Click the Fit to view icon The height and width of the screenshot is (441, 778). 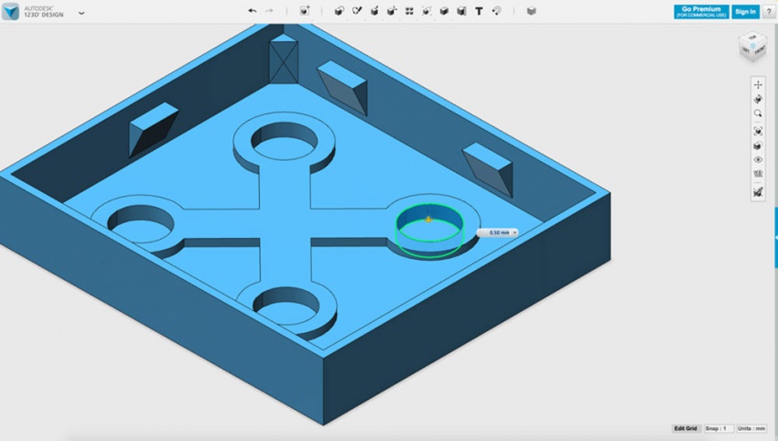tap(758, 131)
